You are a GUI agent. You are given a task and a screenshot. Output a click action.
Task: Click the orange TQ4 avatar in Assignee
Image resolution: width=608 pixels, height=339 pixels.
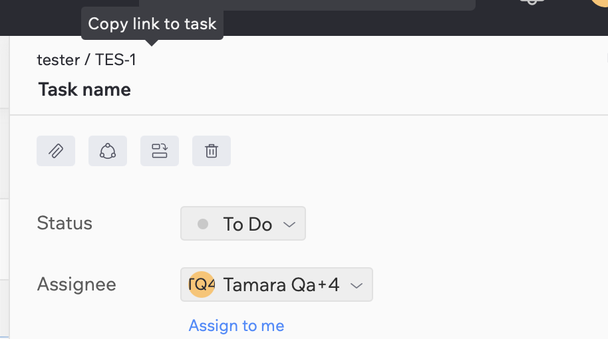tap(202, 284)
